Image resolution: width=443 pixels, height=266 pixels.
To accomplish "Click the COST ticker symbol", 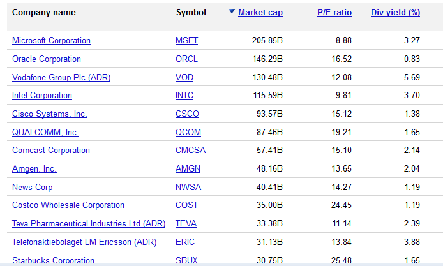I will tap(186, 205).
